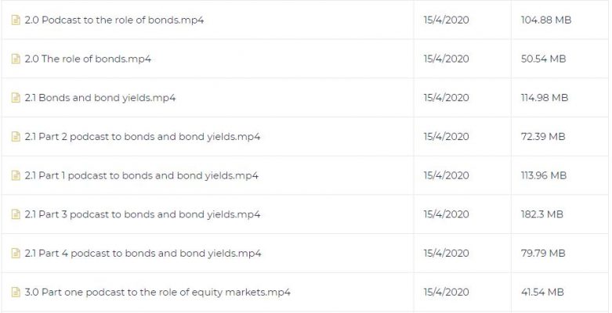Open 2.1 Part 4 podcast to bonds and bond yields.mp4

coord(143,254)
